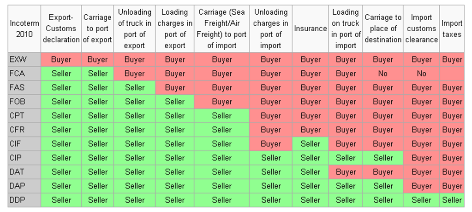The height and width of the screenshot is (212, 472).
Task: Click the DDP Import customs clearance Seller cell
Action: tap(421, 200)
